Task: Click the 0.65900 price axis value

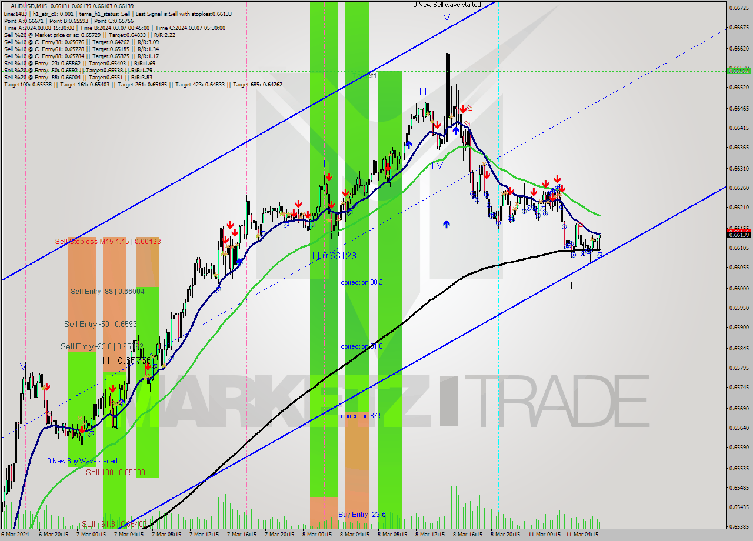Action: 739,327
